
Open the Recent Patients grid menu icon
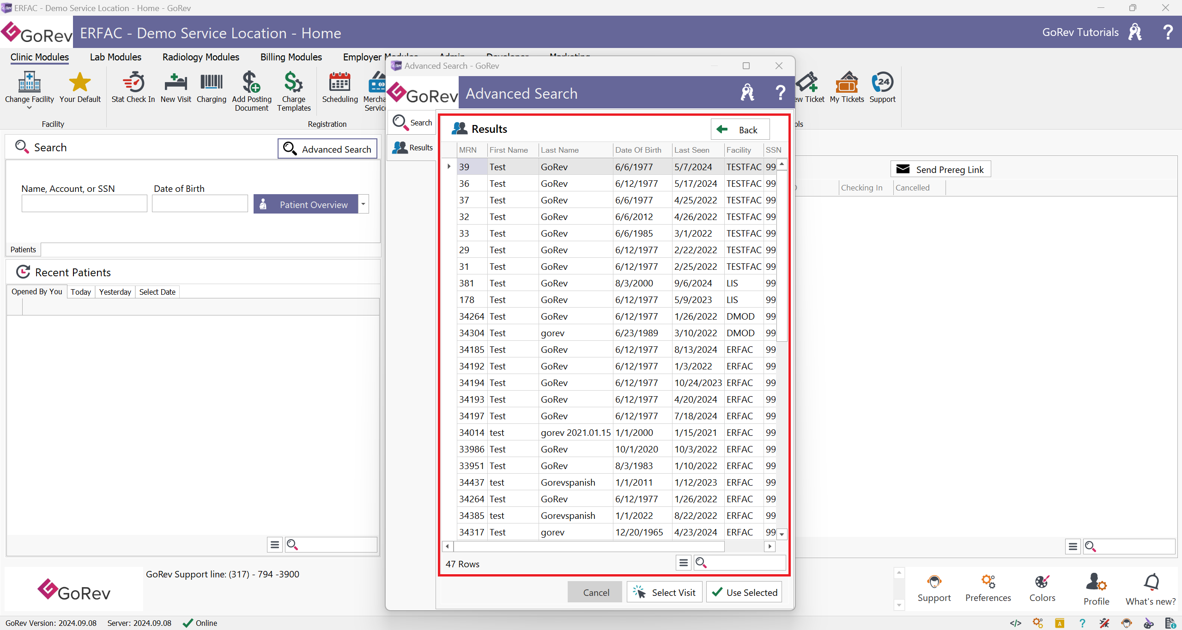275,545
